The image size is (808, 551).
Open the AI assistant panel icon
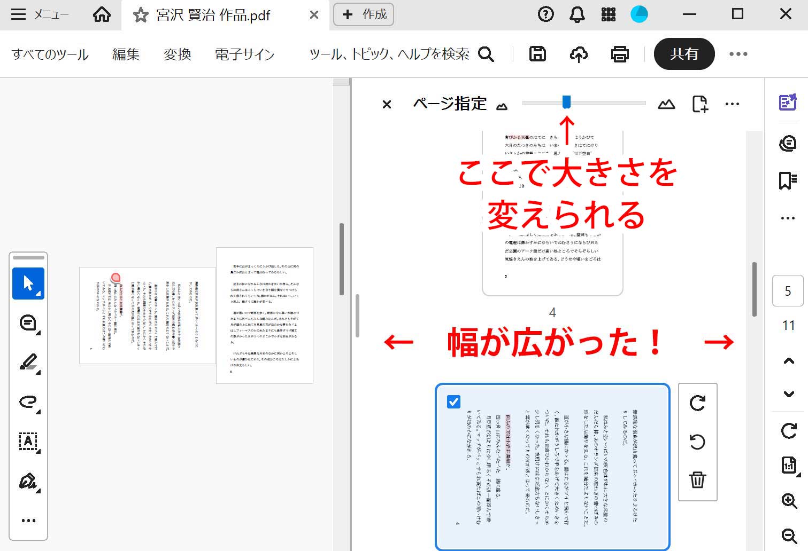tap(788, 102)
